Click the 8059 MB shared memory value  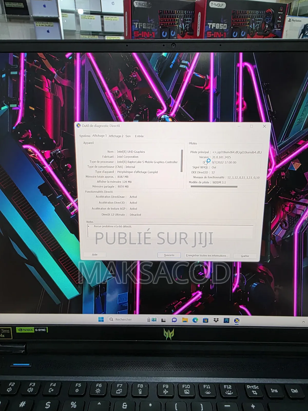point(123,187)
